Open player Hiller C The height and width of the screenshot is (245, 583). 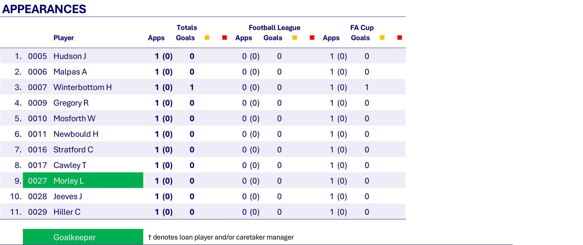click(67, 212)
